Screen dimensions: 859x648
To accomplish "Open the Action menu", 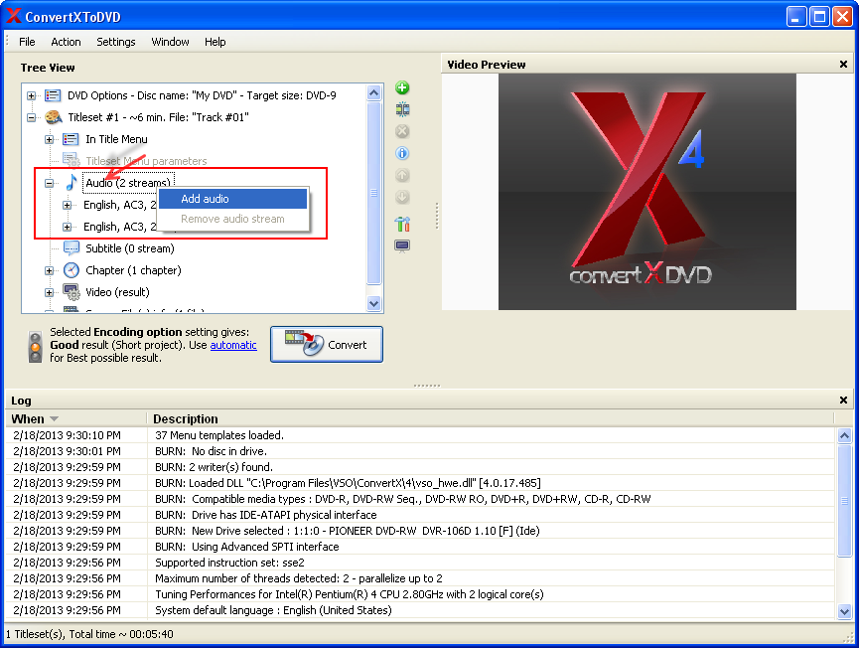I will (66, 42).
